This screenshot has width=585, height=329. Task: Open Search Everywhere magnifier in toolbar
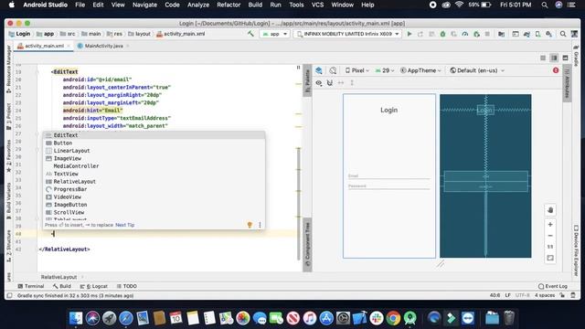click(x=563, y=34)
